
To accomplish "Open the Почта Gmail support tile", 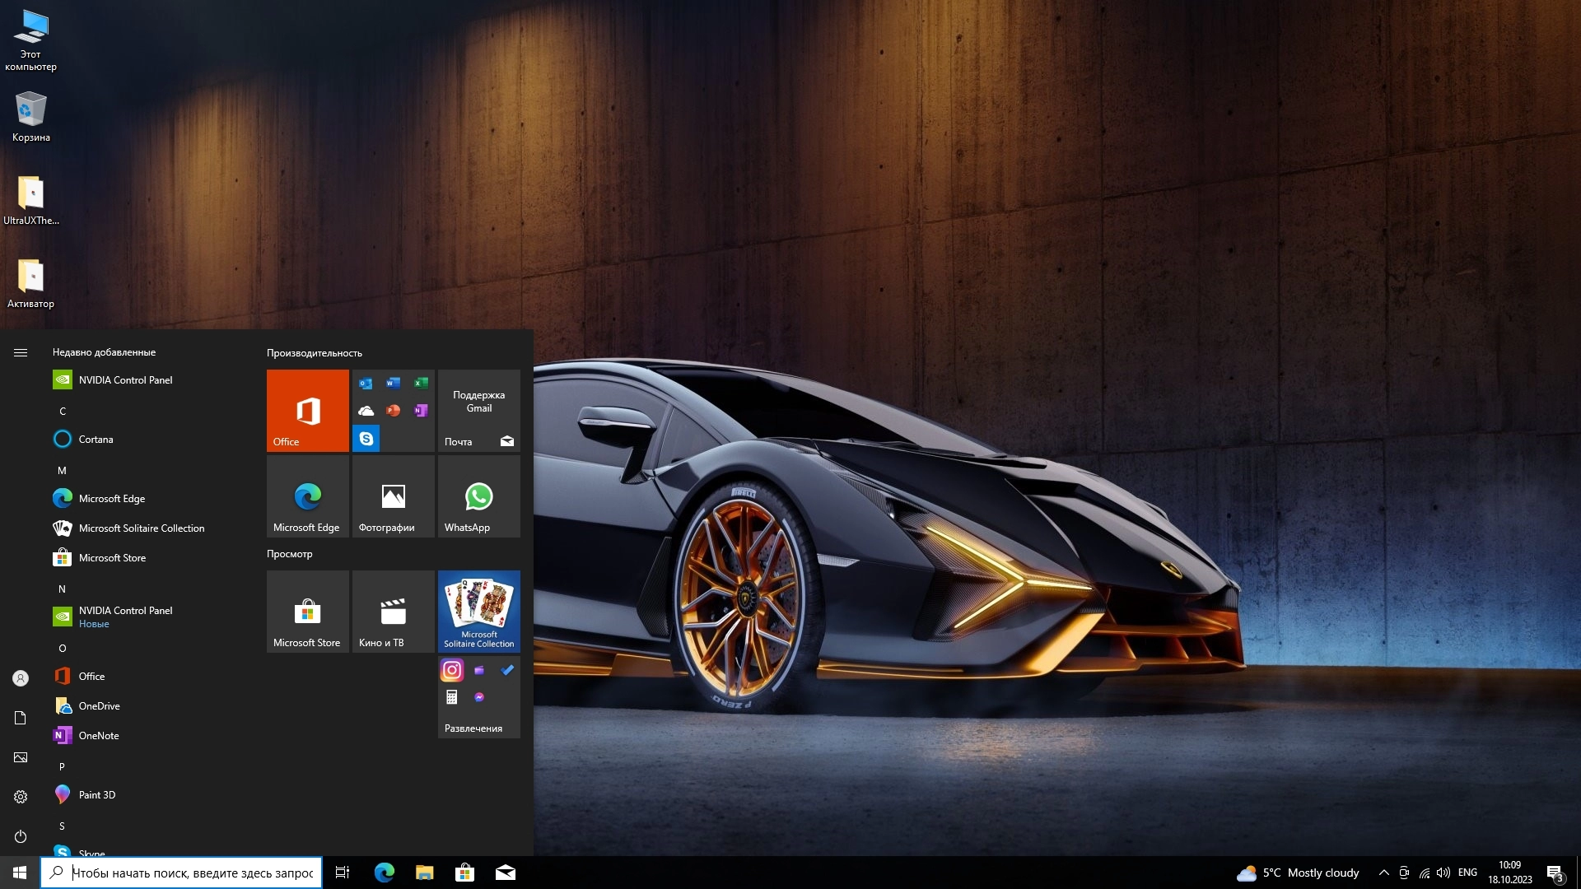I will [x=478, y=410].
